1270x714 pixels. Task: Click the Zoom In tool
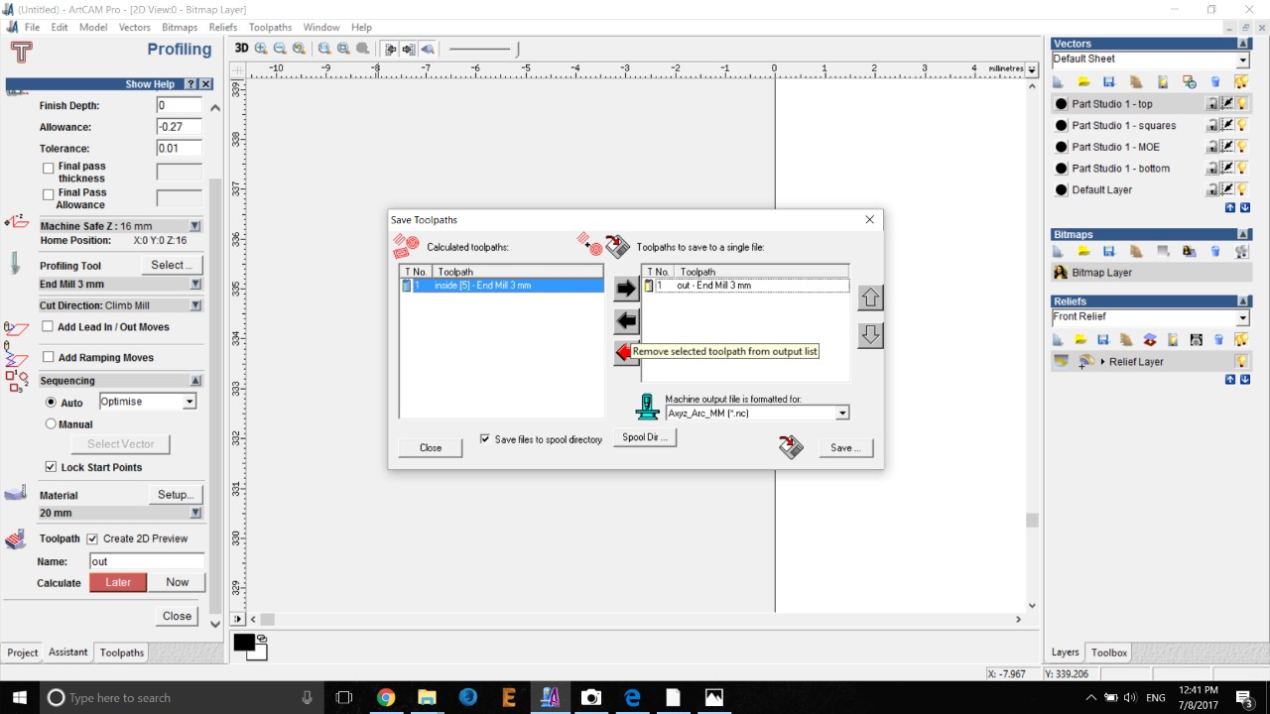[x=262, y=49]
